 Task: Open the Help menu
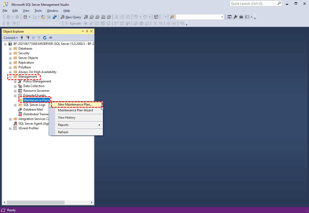(x=67, y=11)
